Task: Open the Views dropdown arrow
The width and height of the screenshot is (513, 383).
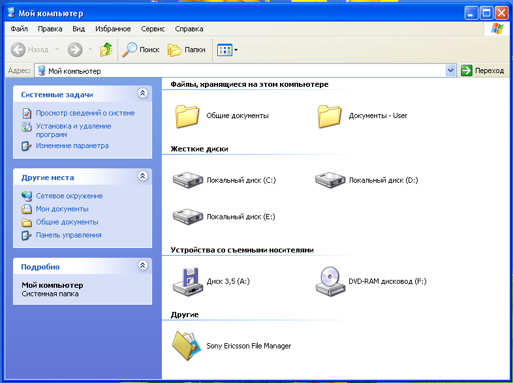Action: [x=236, y=50]
